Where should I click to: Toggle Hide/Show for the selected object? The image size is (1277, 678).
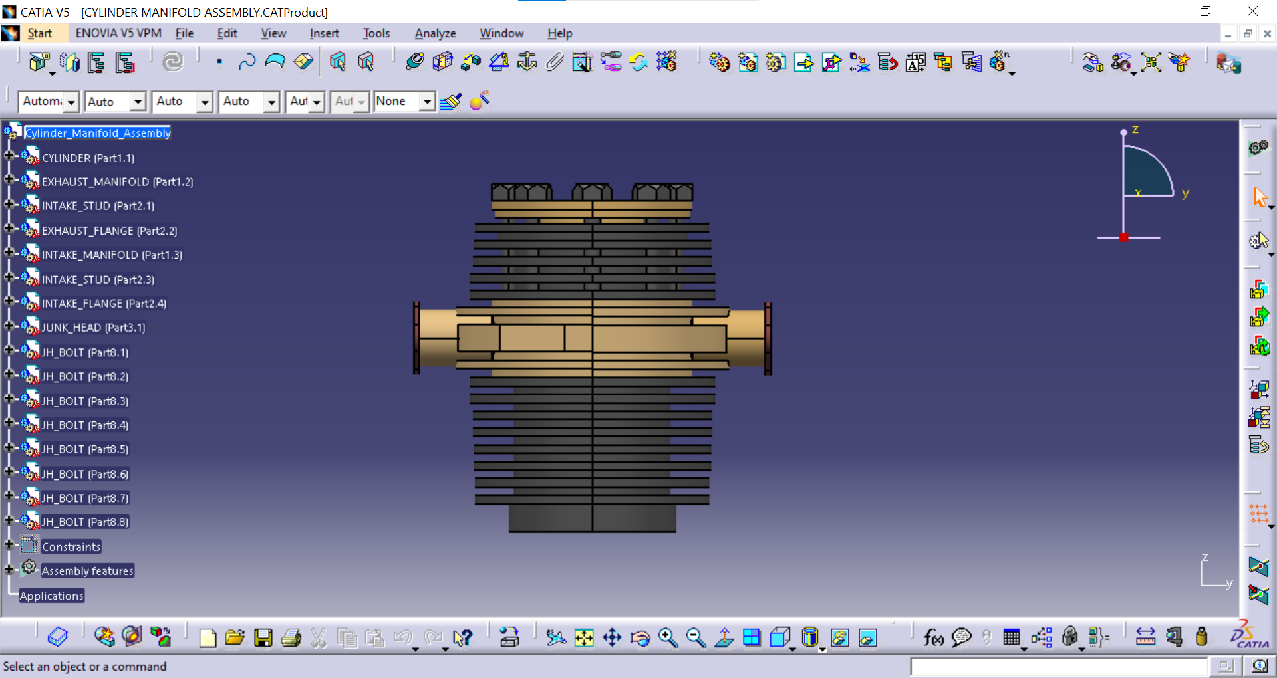(839, 638)
